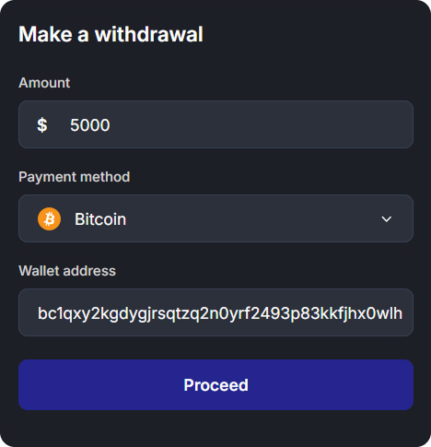Click the 'Payment method' field label

(75, 177)
